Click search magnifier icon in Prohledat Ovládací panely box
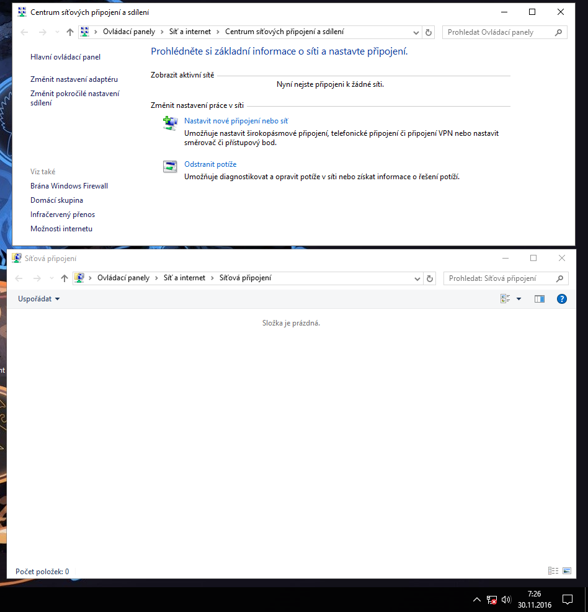Screen dimensions: 588x612 tap(558, 32)
